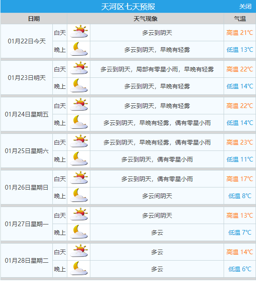The height and width of the screenshot is (281, 256).
Task: Click the 高温 23℃ temperature value
Action: click(239, 142)
